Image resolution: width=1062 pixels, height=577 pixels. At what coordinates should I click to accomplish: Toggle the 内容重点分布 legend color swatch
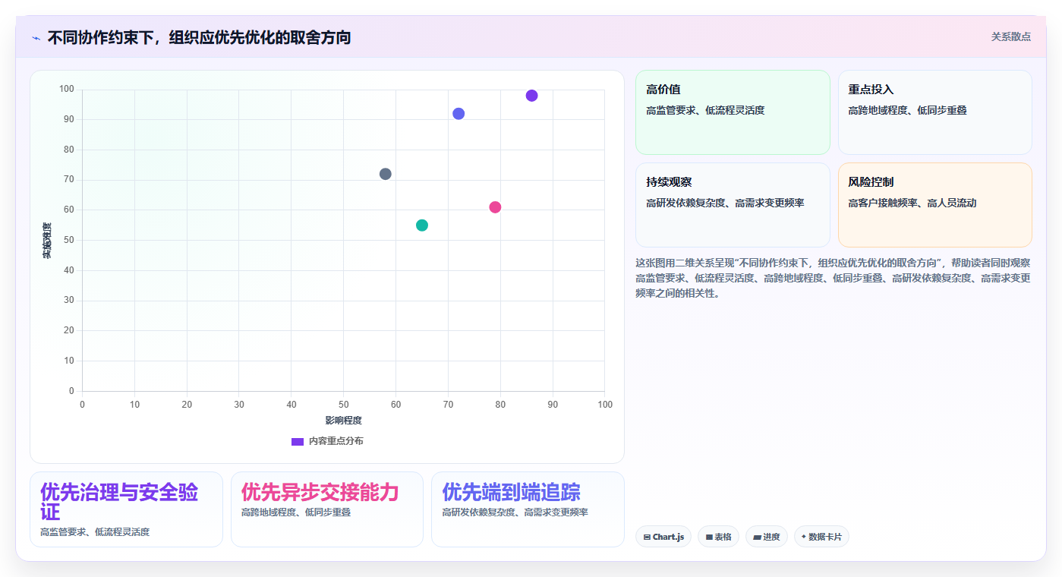coord(298,441)
